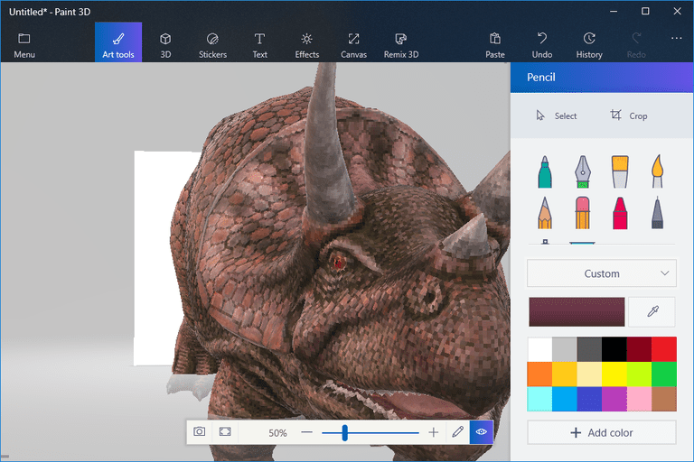
Task: Choose the dark red color swatch
Action: (639, 349)
